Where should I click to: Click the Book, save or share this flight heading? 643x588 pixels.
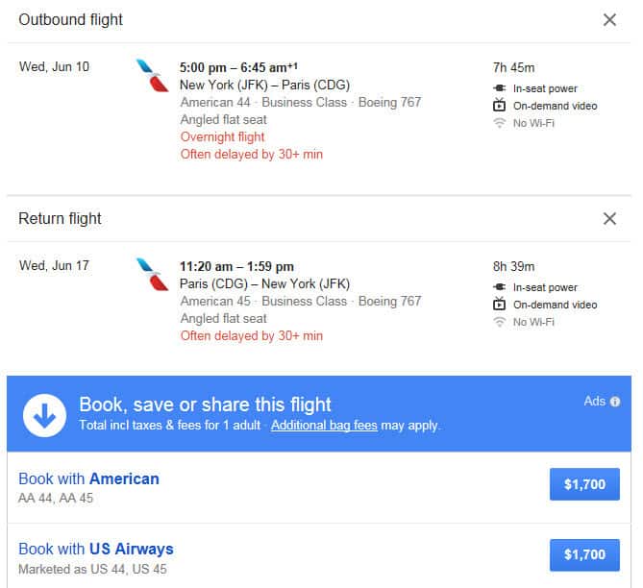(x=205, y=404)
